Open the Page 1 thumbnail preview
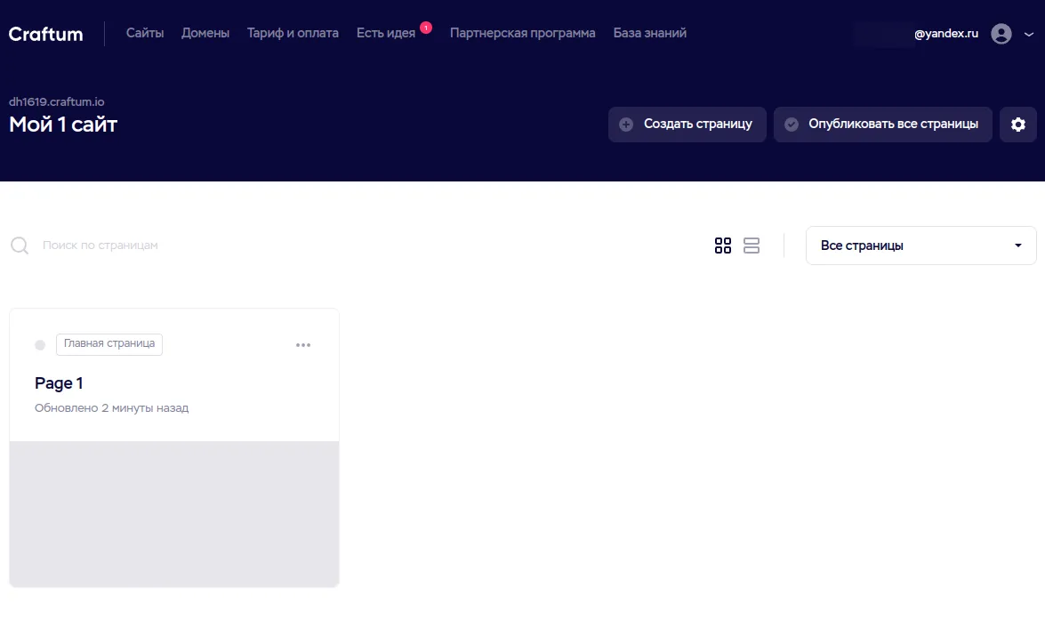 coord(174,513)
